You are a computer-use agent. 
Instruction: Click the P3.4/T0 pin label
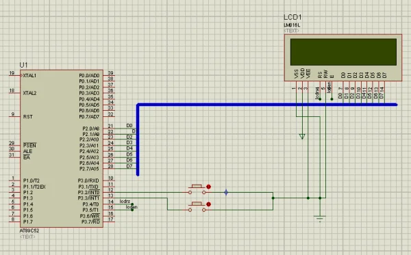click(x=91, y=204)
